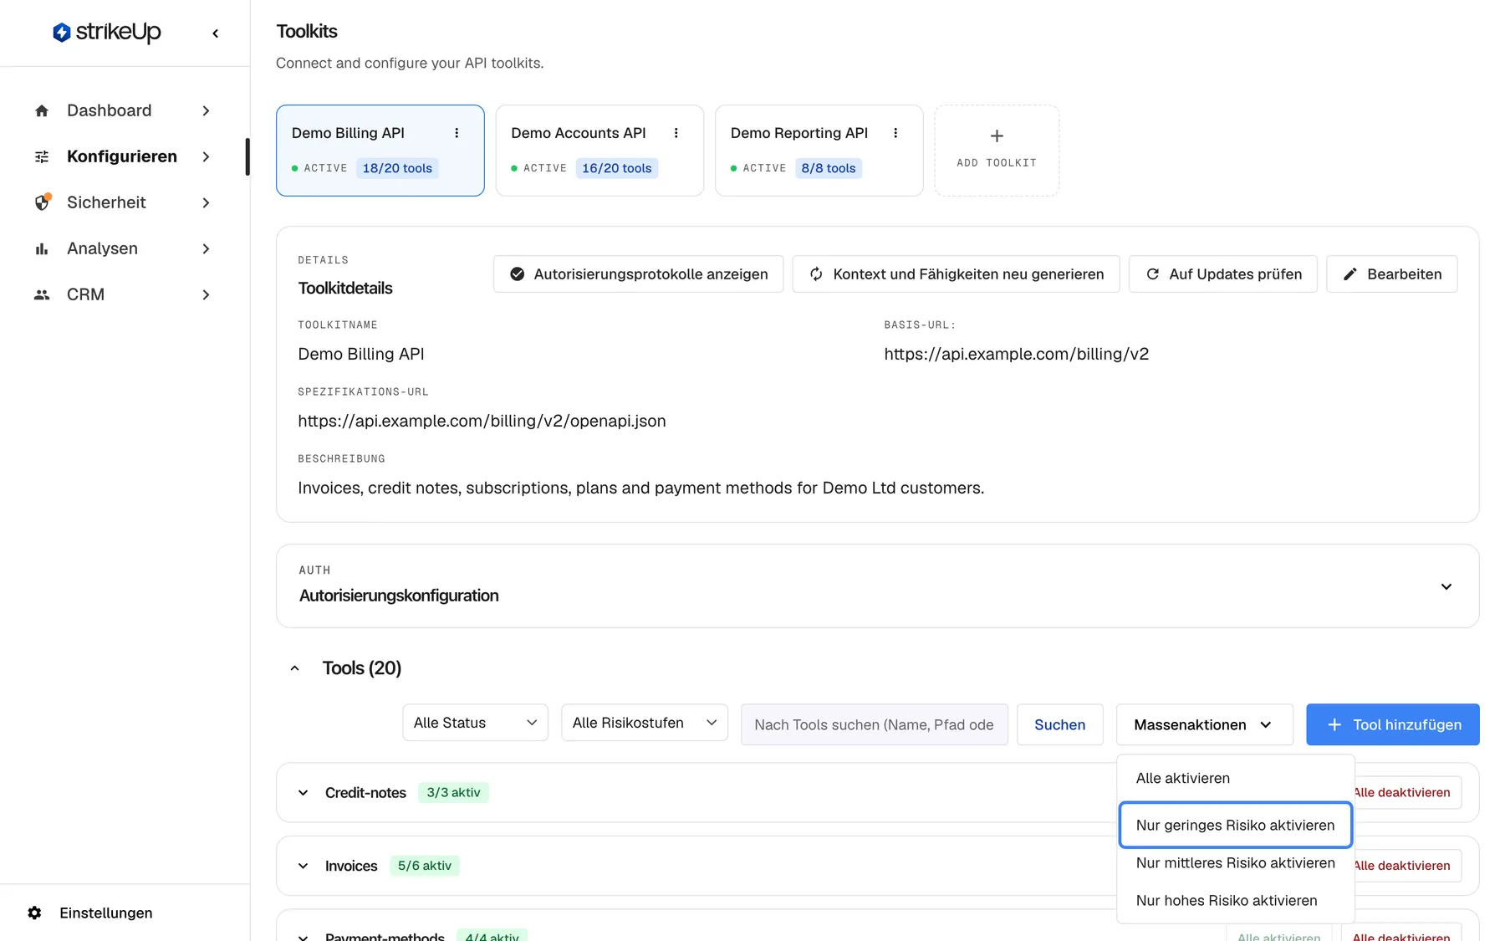1505x941 pixels.
Task: Select the Demo Accounts API toolkit card
Action: (599, 151)
